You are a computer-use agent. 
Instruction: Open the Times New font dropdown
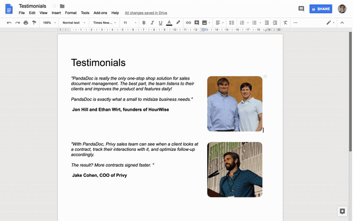[105, 23]
